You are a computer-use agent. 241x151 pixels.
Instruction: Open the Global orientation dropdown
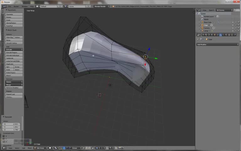pos(76,148)
